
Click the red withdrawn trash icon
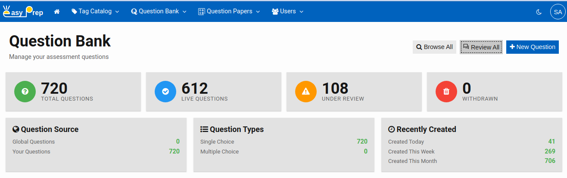(446, 91)
